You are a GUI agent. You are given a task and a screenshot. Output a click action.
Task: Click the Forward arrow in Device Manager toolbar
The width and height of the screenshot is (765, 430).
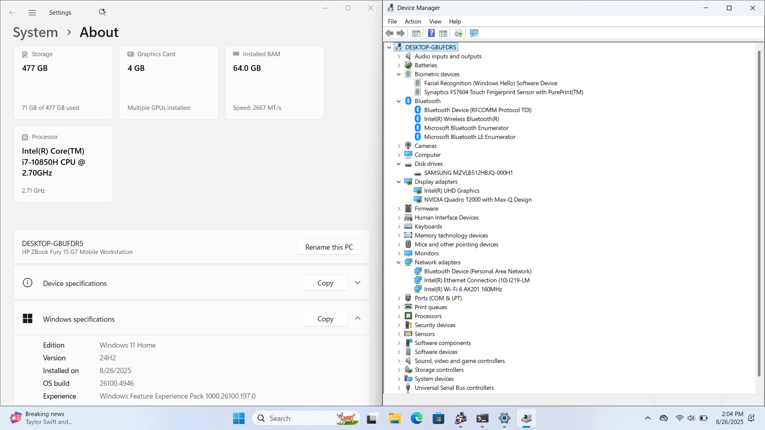tap(401, 33)
